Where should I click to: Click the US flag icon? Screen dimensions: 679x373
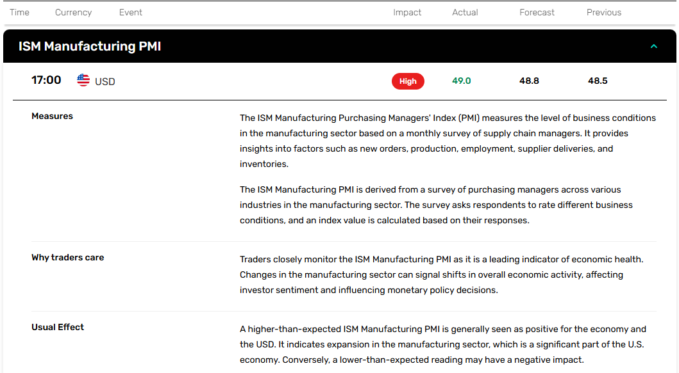pyautogui.click(x=83, y=81)
